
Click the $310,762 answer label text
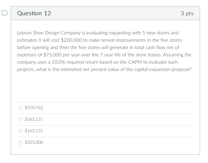pos(34,108)
